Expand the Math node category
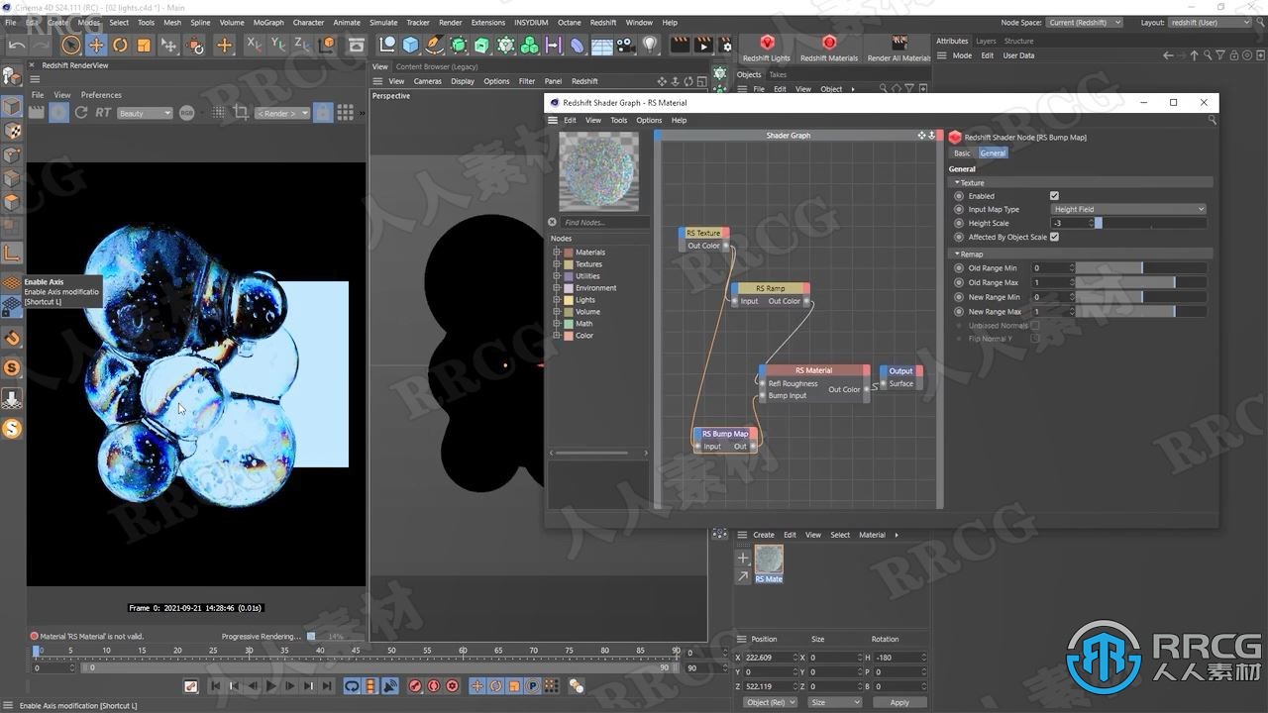 point(557,324)
